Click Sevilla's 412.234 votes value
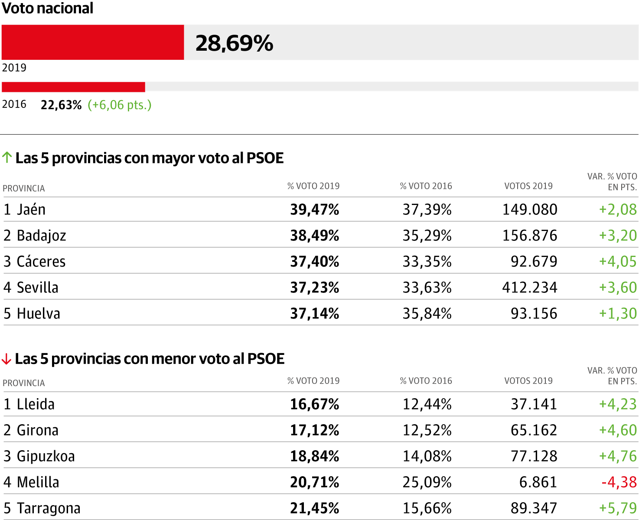 pos(530,287)
